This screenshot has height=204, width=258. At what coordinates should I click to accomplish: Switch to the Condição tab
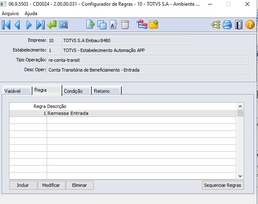tap(77, 91)
